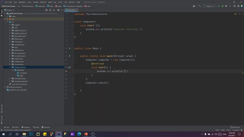The width and height of the screenshot is (244, 137).
Task: Open Microsoft Edge from the taskbar
Action: point(79,134)
